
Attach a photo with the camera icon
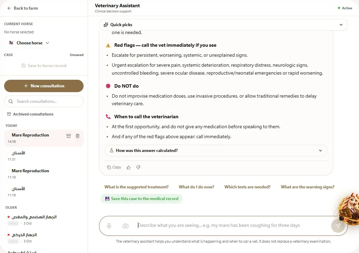[126, 226]
